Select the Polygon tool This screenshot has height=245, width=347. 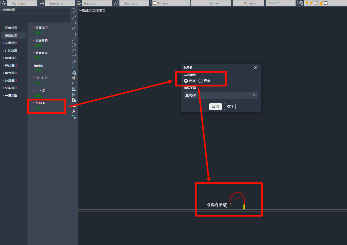(x=74, y=29)
